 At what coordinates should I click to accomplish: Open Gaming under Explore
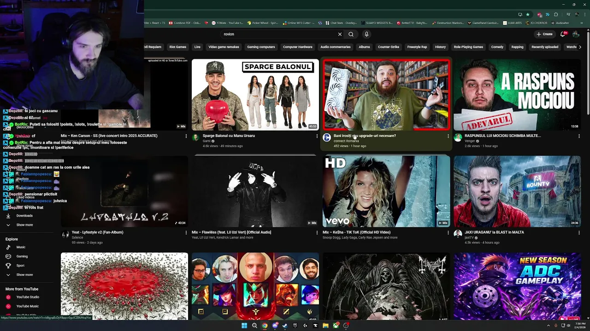(22, 257)
